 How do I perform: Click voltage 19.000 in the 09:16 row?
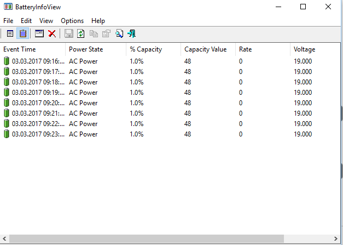coord(303,61)
